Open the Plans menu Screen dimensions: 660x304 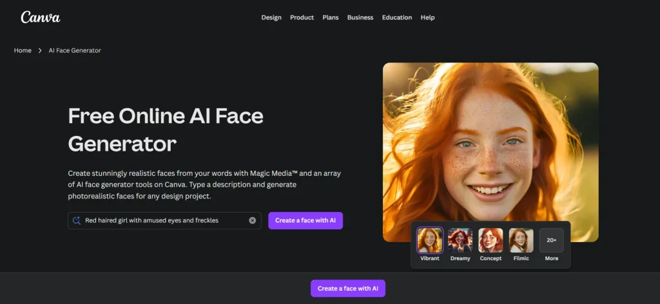click(331, 17)
